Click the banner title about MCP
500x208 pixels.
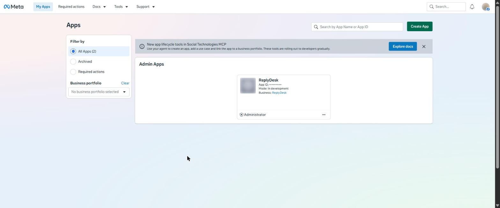coord(187,44)
